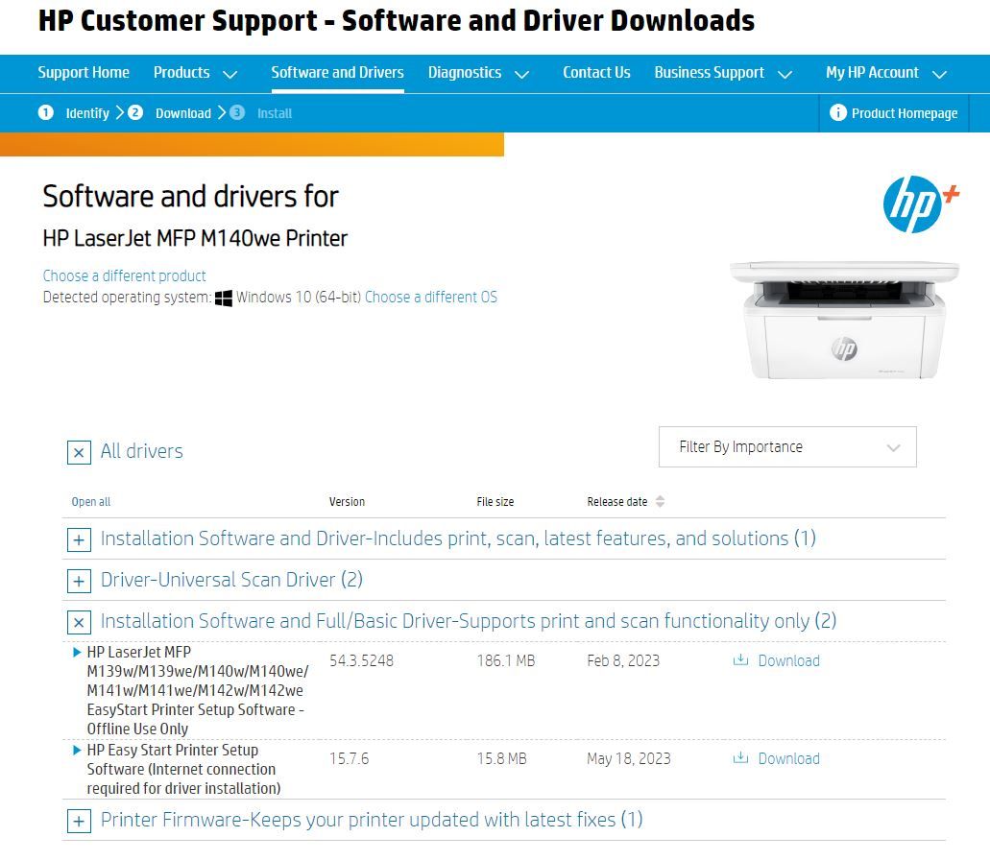Click the Windows logo beside detected OS

224,298
